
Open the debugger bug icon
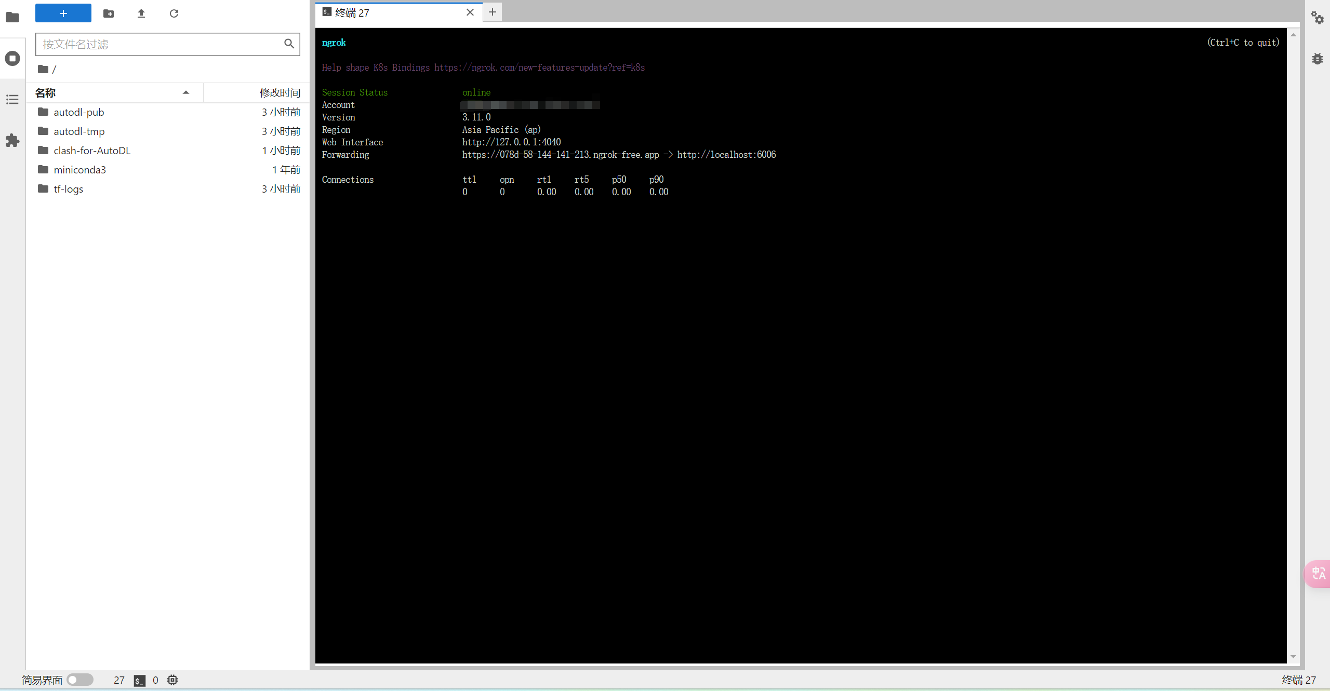coord(1317,59)
